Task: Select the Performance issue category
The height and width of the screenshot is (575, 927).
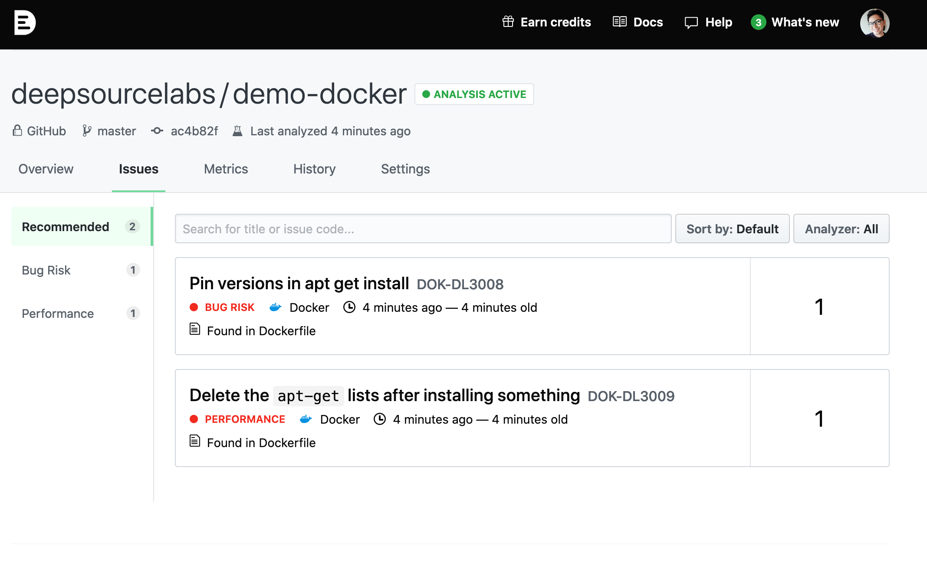Action: (x=58, y=313)
